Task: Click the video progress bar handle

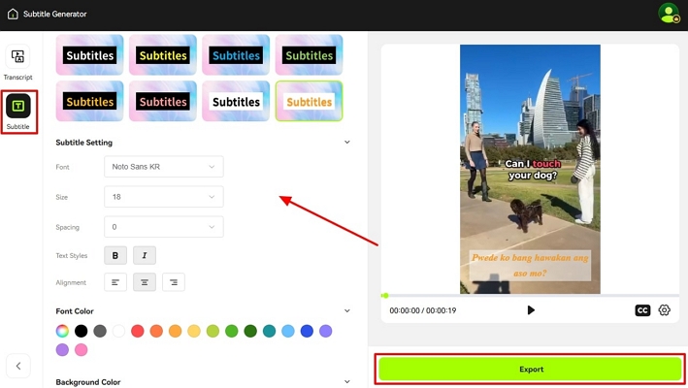Action: click(385, 296)
